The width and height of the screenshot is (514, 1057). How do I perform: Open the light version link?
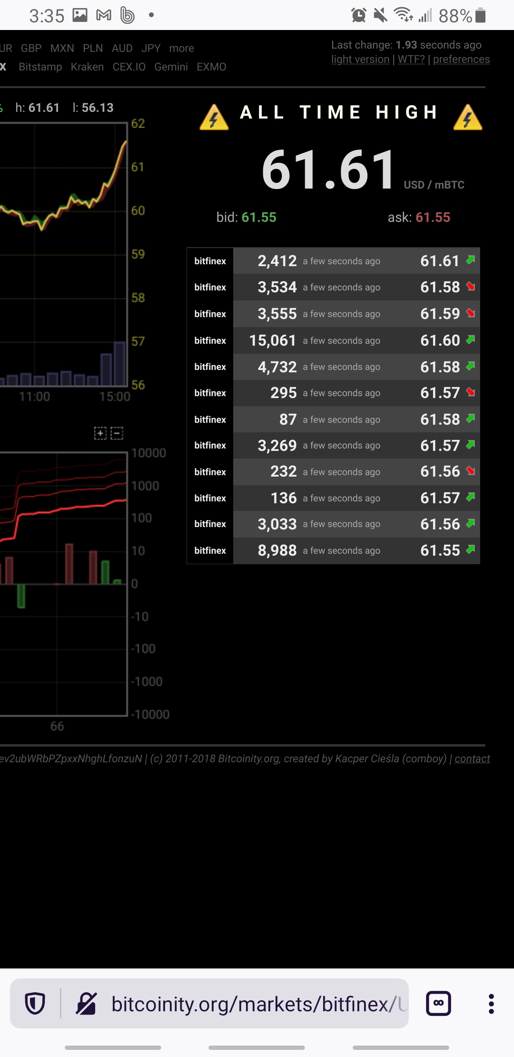point(360,60)
